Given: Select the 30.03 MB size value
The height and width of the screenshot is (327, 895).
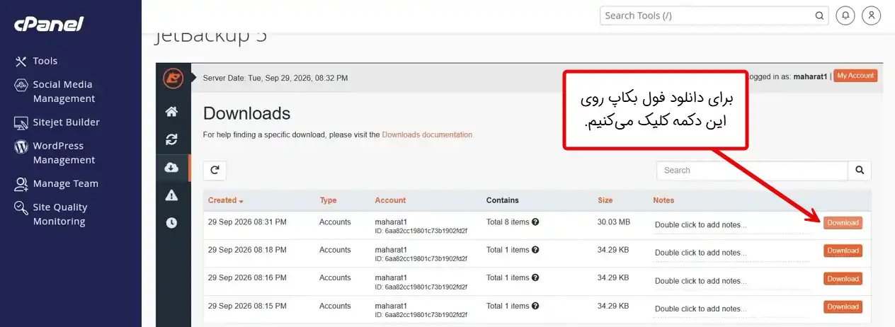Looking at the screenshot, I should 614,222.
